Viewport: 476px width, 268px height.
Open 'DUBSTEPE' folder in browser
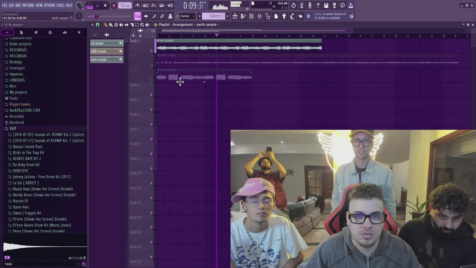[20, 171]
